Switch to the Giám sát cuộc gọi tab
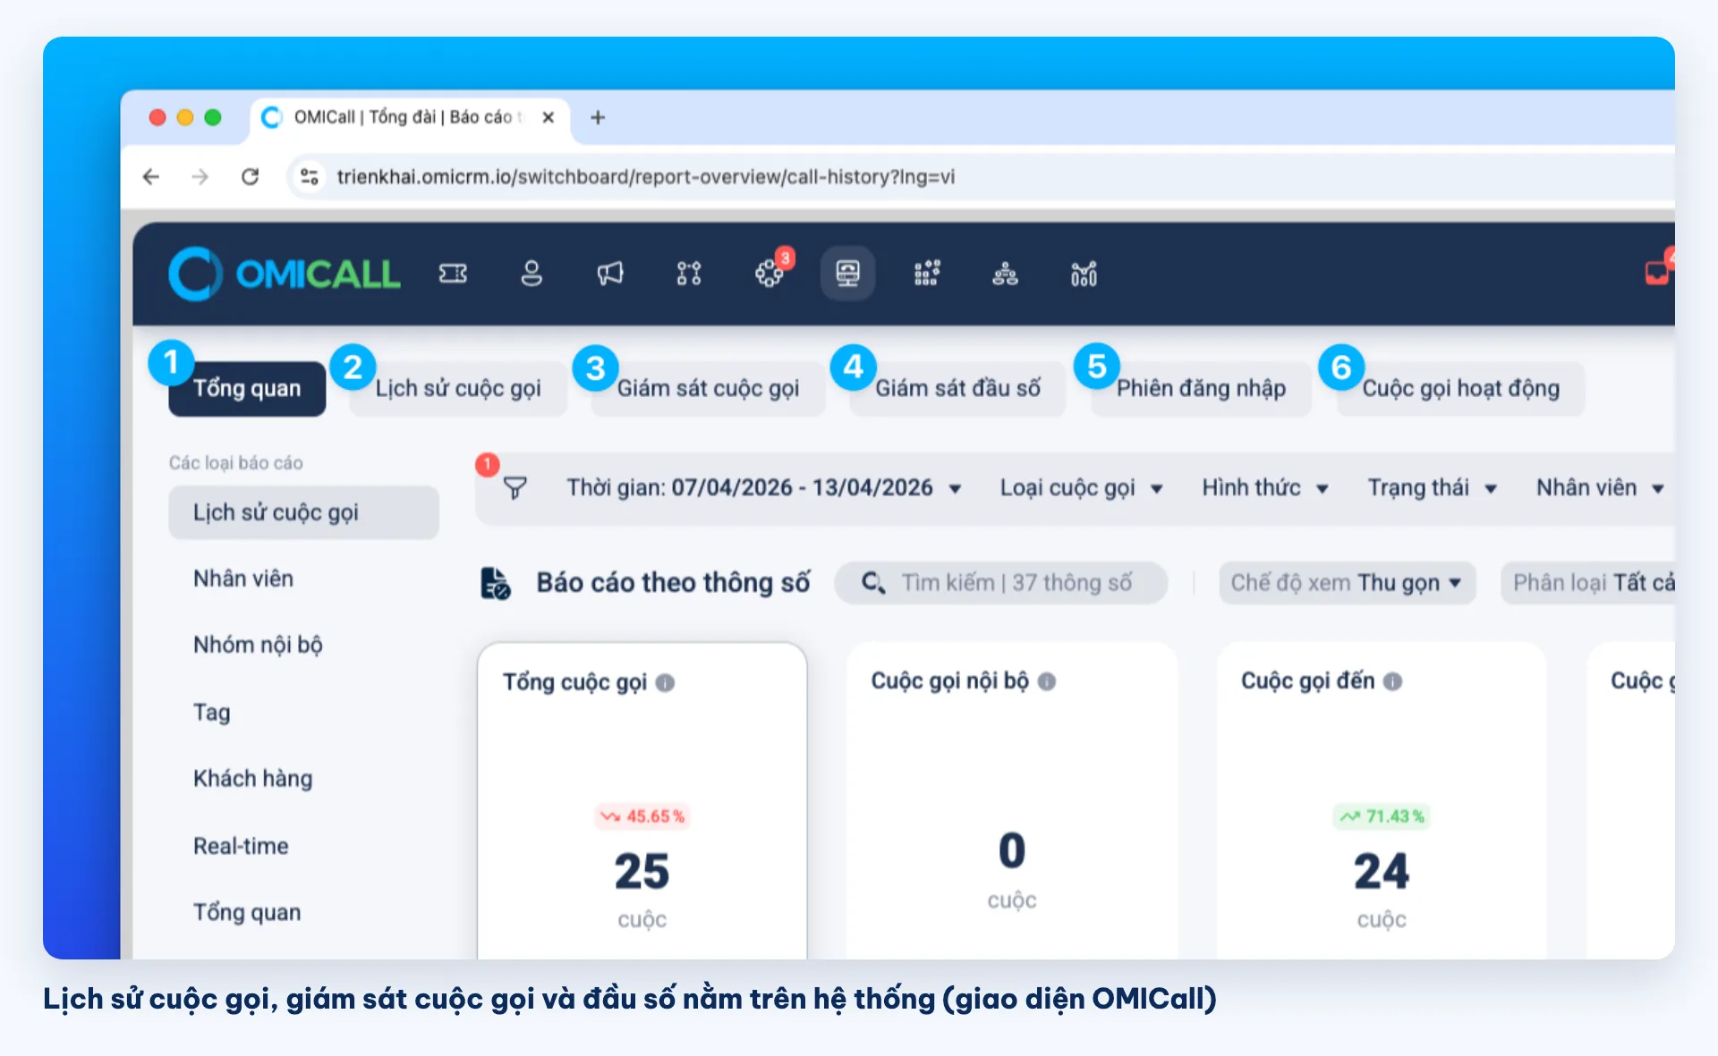 pyautogui.click(x=708, y=388)
